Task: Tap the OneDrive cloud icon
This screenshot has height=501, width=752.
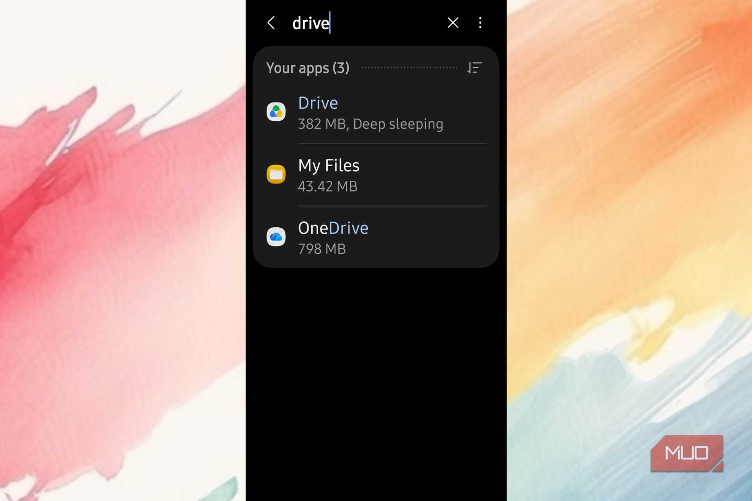Action: click(276, 236)
